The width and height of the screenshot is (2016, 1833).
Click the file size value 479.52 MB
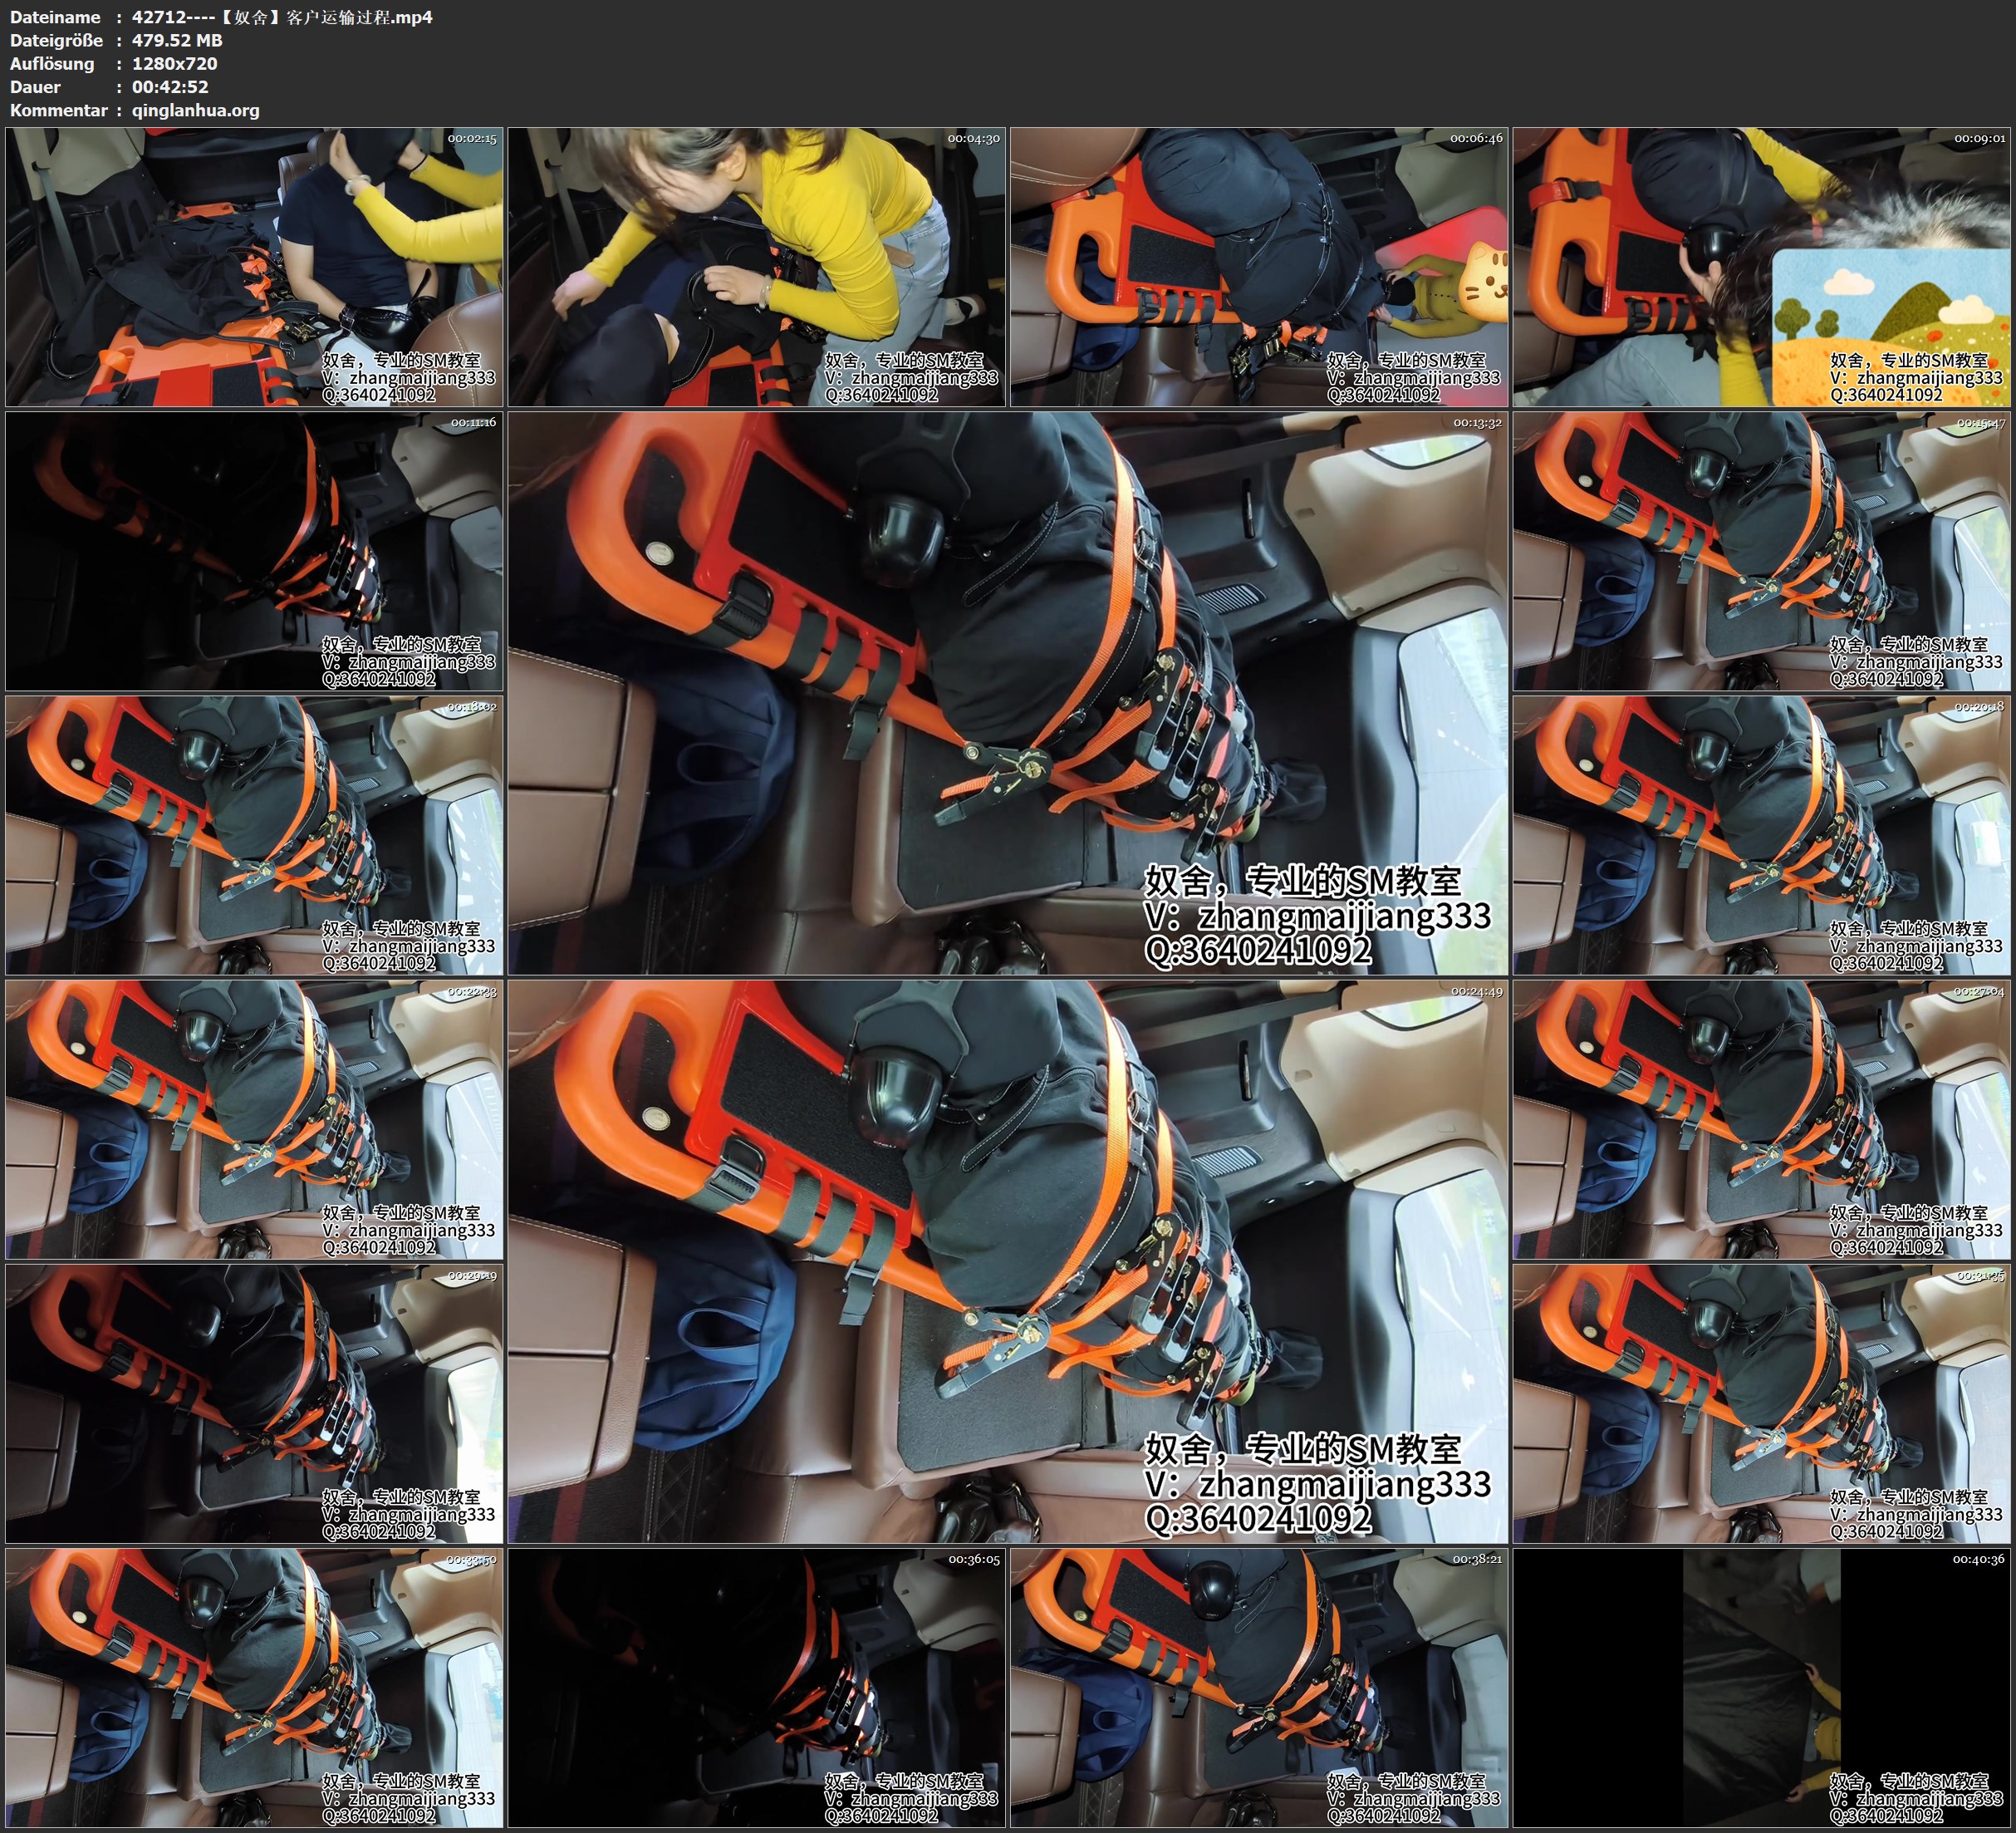click(x=177, y=40)
